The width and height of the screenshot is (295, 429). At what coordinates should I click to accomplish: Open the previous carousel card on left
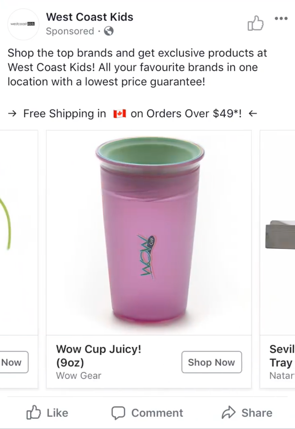click(x=19, y=259)
